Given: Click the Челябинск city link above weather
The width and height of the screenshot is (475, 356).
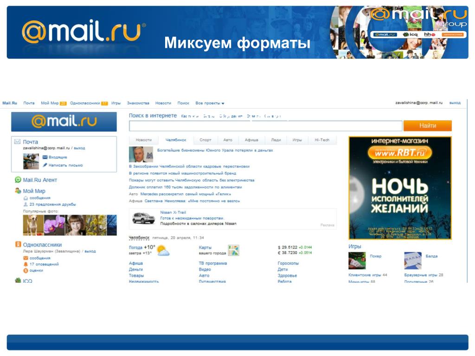Looking at the screenshot, I should (139, 238).
